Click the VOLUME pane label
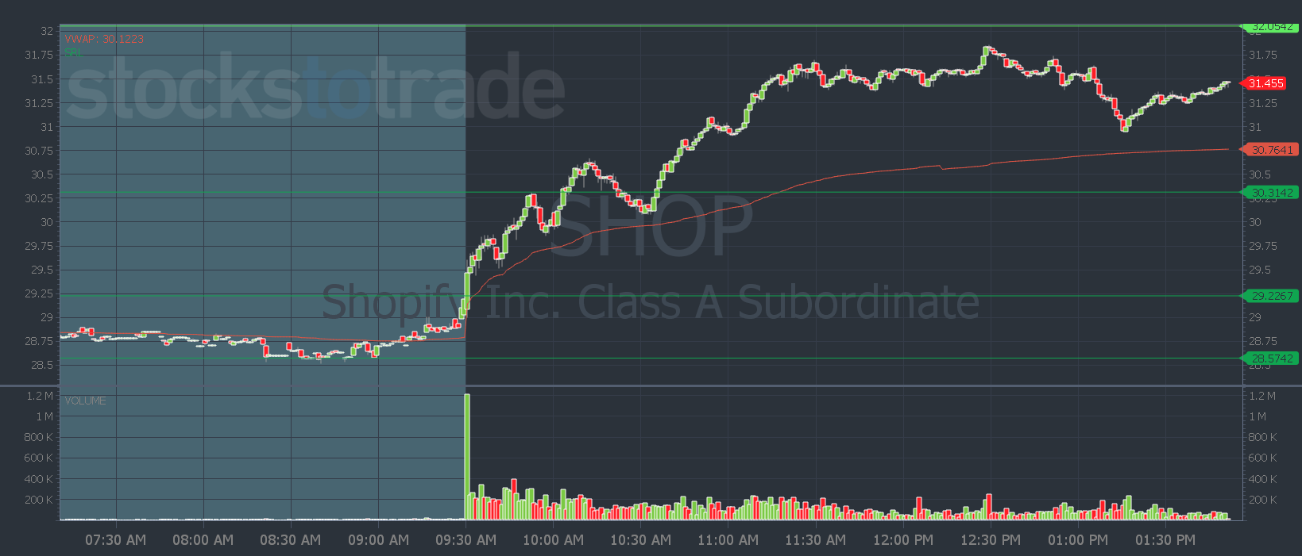1302x556 pixels. tap(85, 401)
